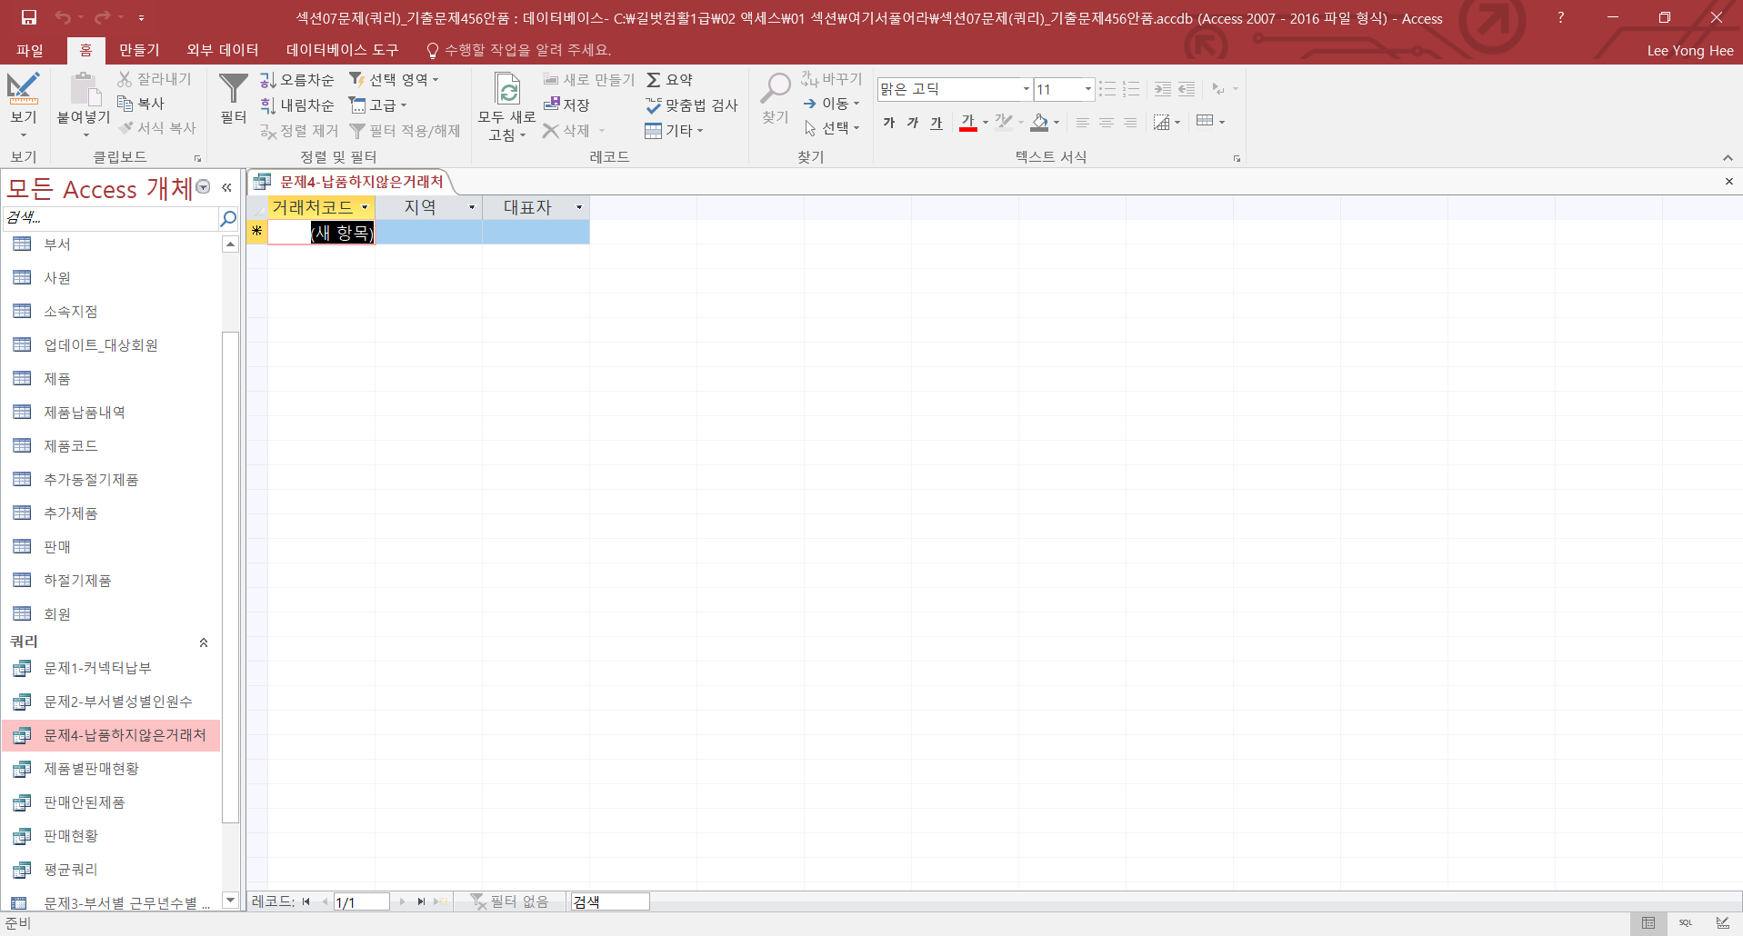1743x936 pixels.
Task: Toggle underline text formatting
Action: 936,123
